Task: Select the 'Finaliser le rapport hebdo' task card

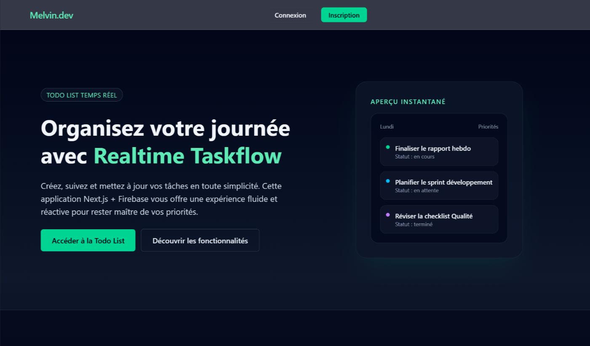Action: (x=439, y=151)
